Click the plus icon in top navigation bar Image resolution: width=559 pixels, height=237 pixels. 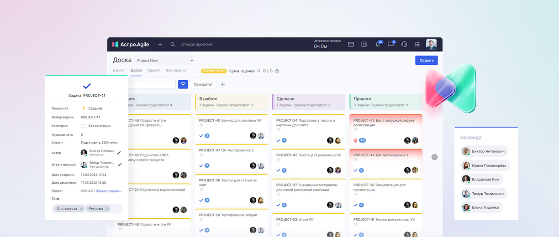pyautogui.click(x=160, y=44)
